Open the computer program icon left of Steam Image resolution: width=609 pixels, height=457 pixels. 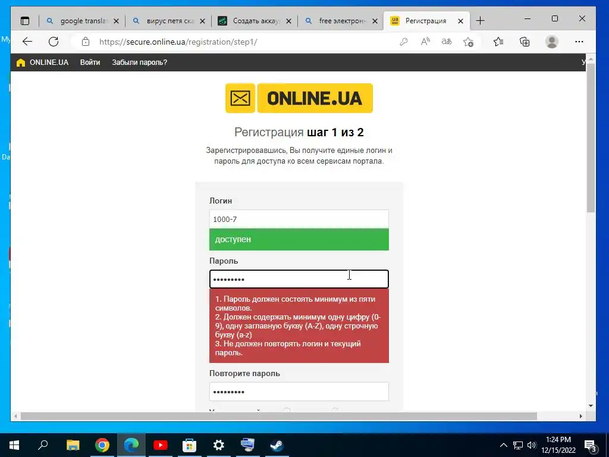[x=248, y=445]
